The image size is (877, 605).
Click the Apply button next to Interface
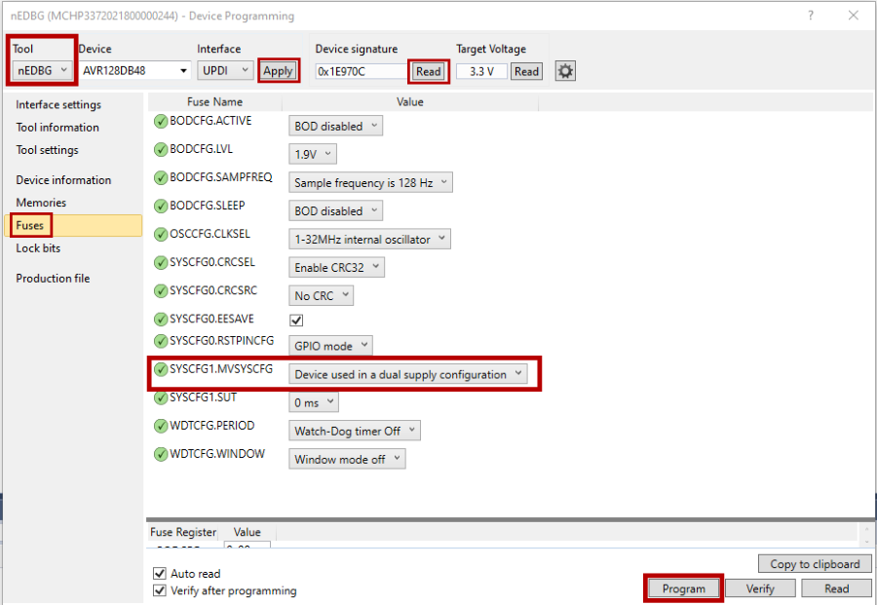pyautogui.click(x=278, y=70)
